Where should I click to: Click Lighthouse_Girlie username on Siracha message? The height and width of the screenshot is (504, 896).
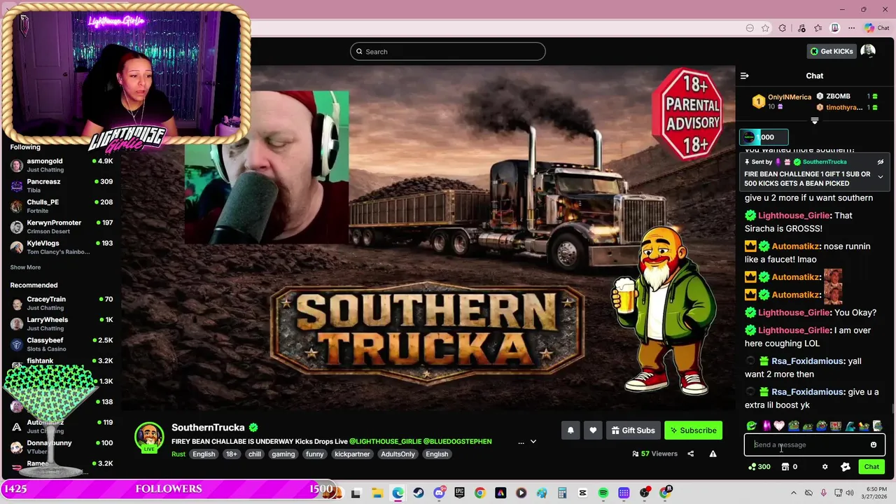click(x=794, y=216)
